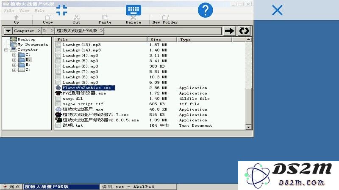The image size is (339, 190).
Task: Open the chevron after Computer in the address bar
Action: point(39,31)
